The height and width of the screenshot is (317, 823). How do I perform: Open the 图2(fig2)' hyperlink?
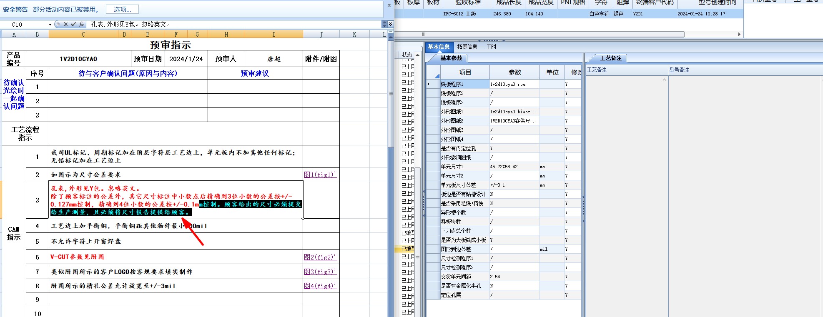pos(320,257)
